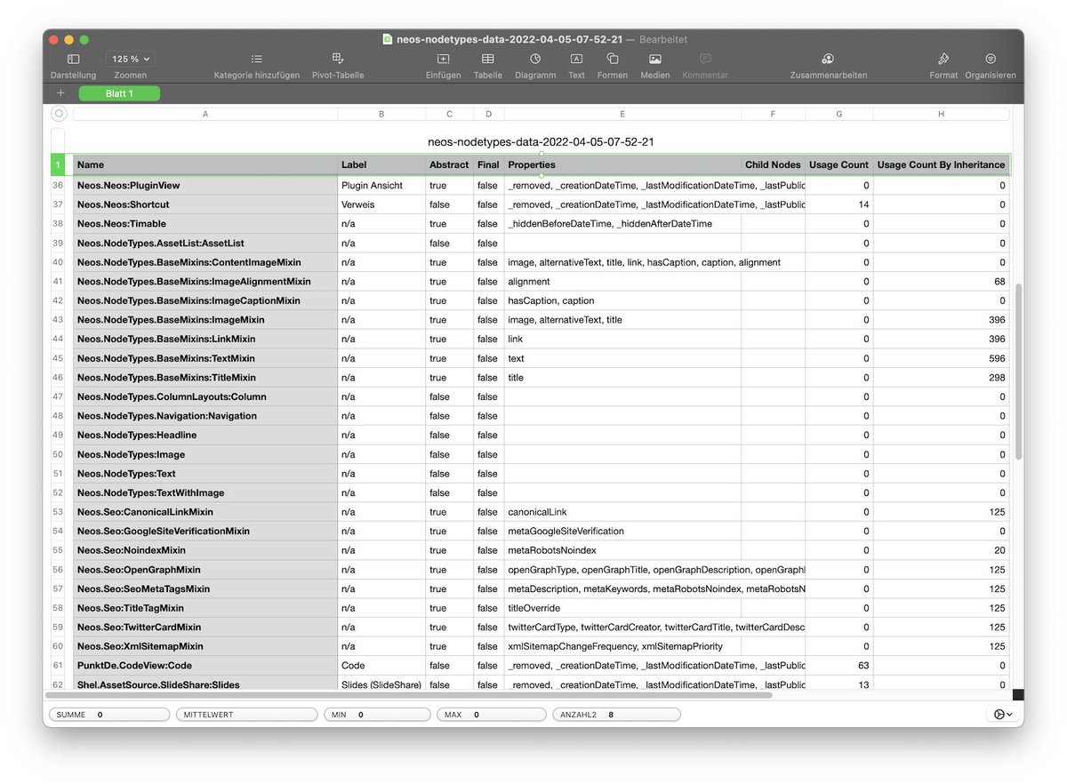Select the Neos.NodeTypes:Headline cell
The image size is (1067, 784).
coord(205,435)
